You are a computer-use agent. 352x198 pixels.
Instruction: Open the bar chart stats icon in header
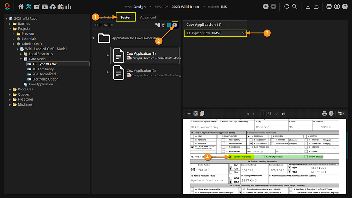pyautogui.click(x=69, y=6)
